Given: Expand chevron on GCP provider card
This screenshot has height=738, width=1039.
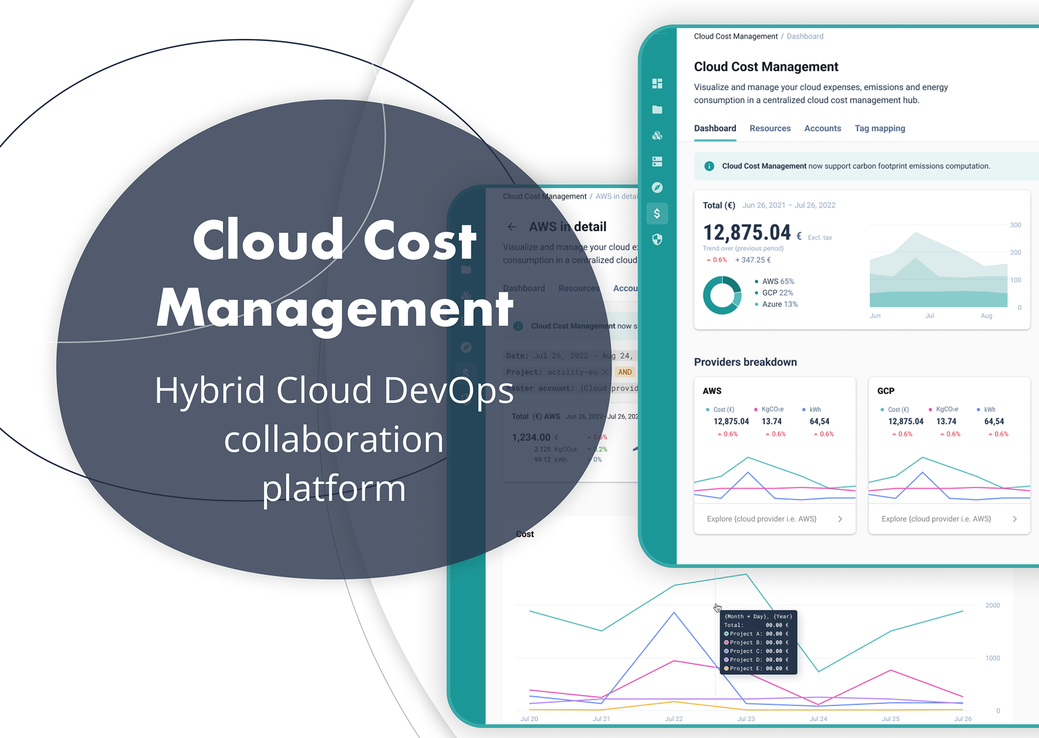Looking at the screenshot, I should (1015, 519).
